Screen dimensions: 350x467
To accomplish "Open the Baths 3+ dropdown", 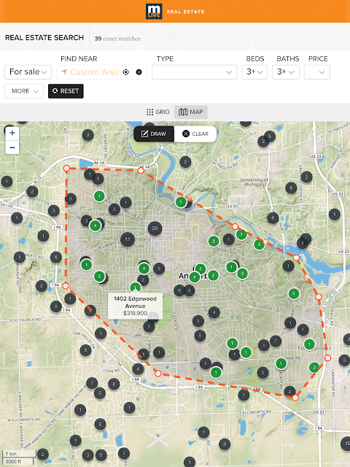I will (x=286, y=72).
